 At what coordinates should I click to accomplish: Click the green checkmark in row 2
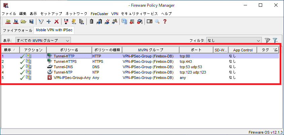pyautogui.click(x=23, y=61)
